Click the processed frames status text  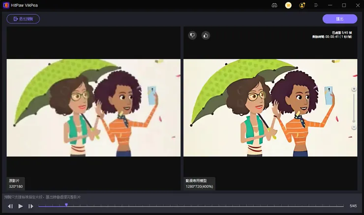click(342, 33)
